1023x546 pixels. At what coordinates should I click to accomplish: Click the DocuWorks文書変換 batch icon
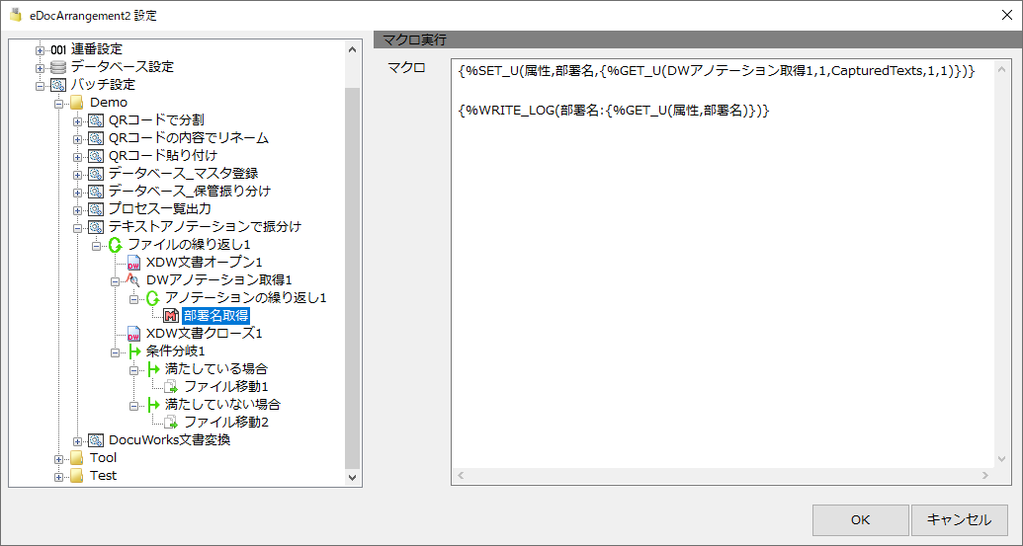point(96,440)
